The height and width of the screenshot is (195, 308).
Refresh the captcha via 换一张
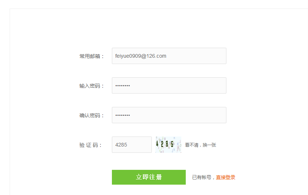pos(209,145)
